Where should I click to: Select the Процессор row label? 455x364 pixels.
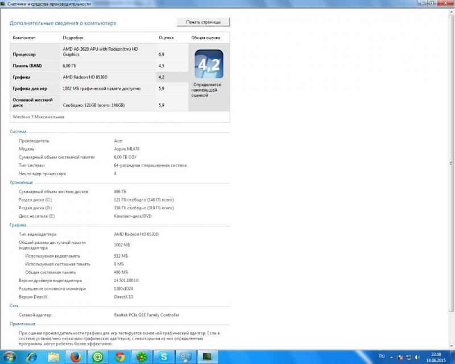click(x=24, y=54)
